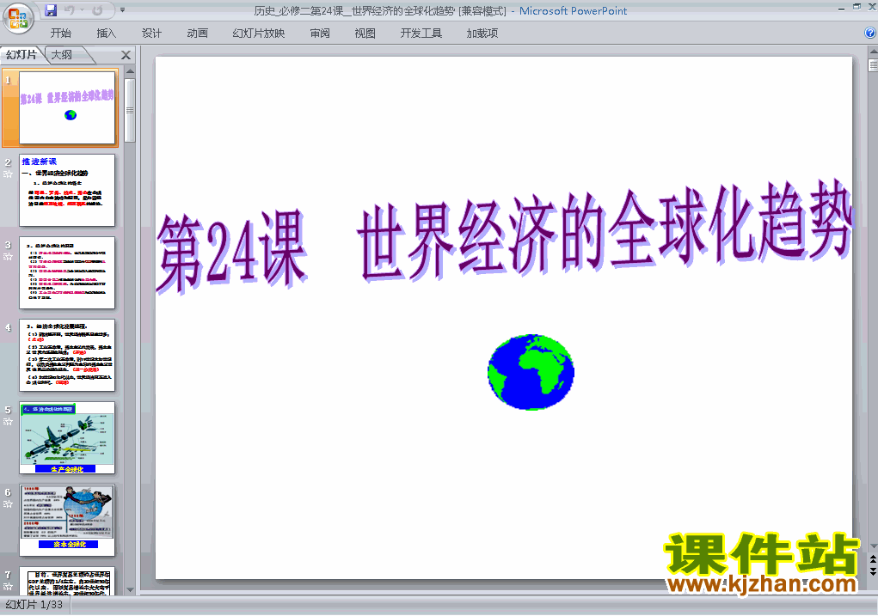Select slide 3 thumbnail in the pane
878x616 pixels.
67,272
